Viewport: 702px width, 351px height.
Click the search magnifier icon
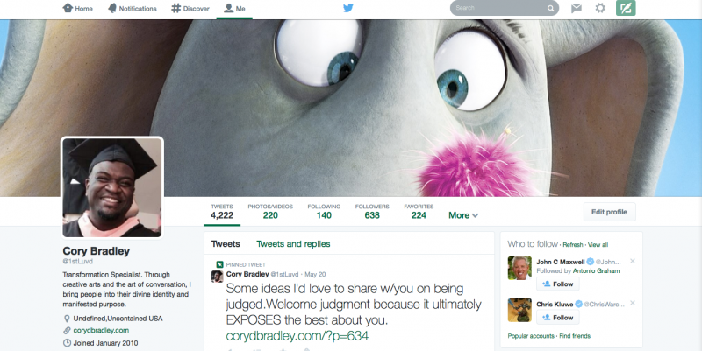tap(551, 8)
